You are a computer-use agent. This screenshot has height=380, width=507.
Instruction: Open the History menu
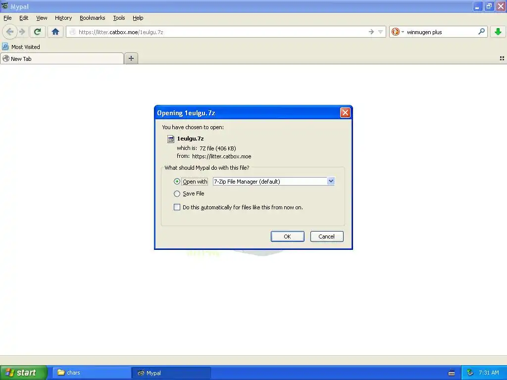pyautogui.click(x=63, y=18)
